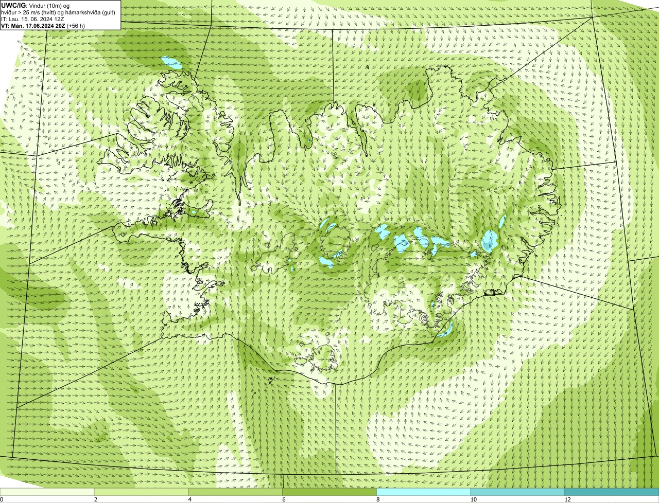Click the scale label "12"
659x503 pixels.
[567, 499]
